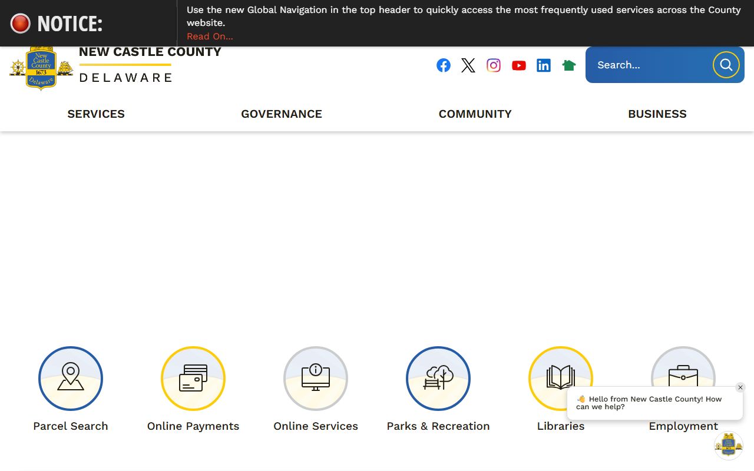Screen dimensions: 754x471
Task: Dismiss the chat greeting popup
Action: [x=740, y=387]
